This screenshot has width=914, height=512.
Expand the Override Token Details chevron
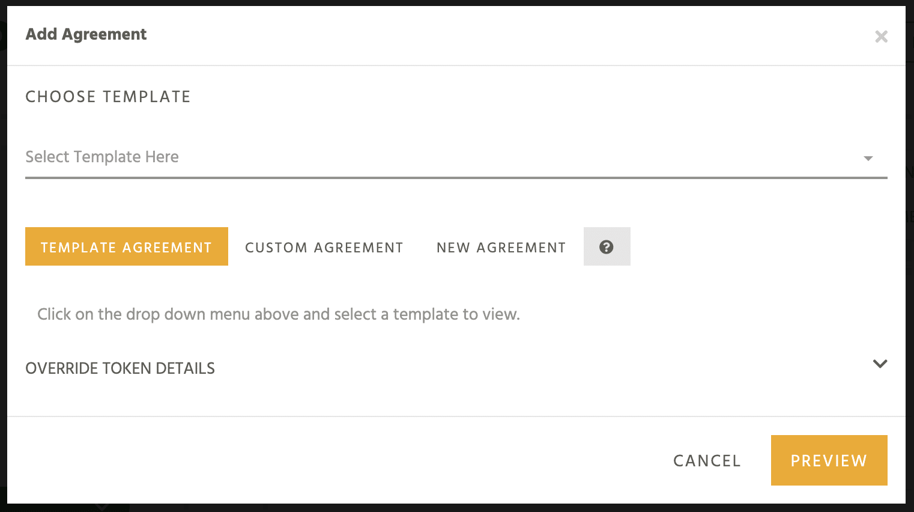tap(880, 364)
